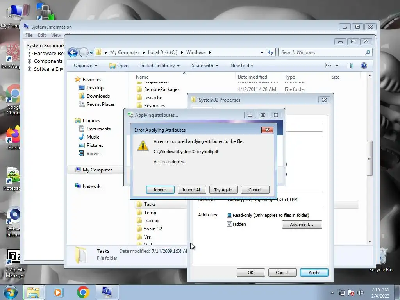Select My Computer in navigation pane
Image resolution: width=400 pixels, height=300 pixels.
click(x=93, y=170)
